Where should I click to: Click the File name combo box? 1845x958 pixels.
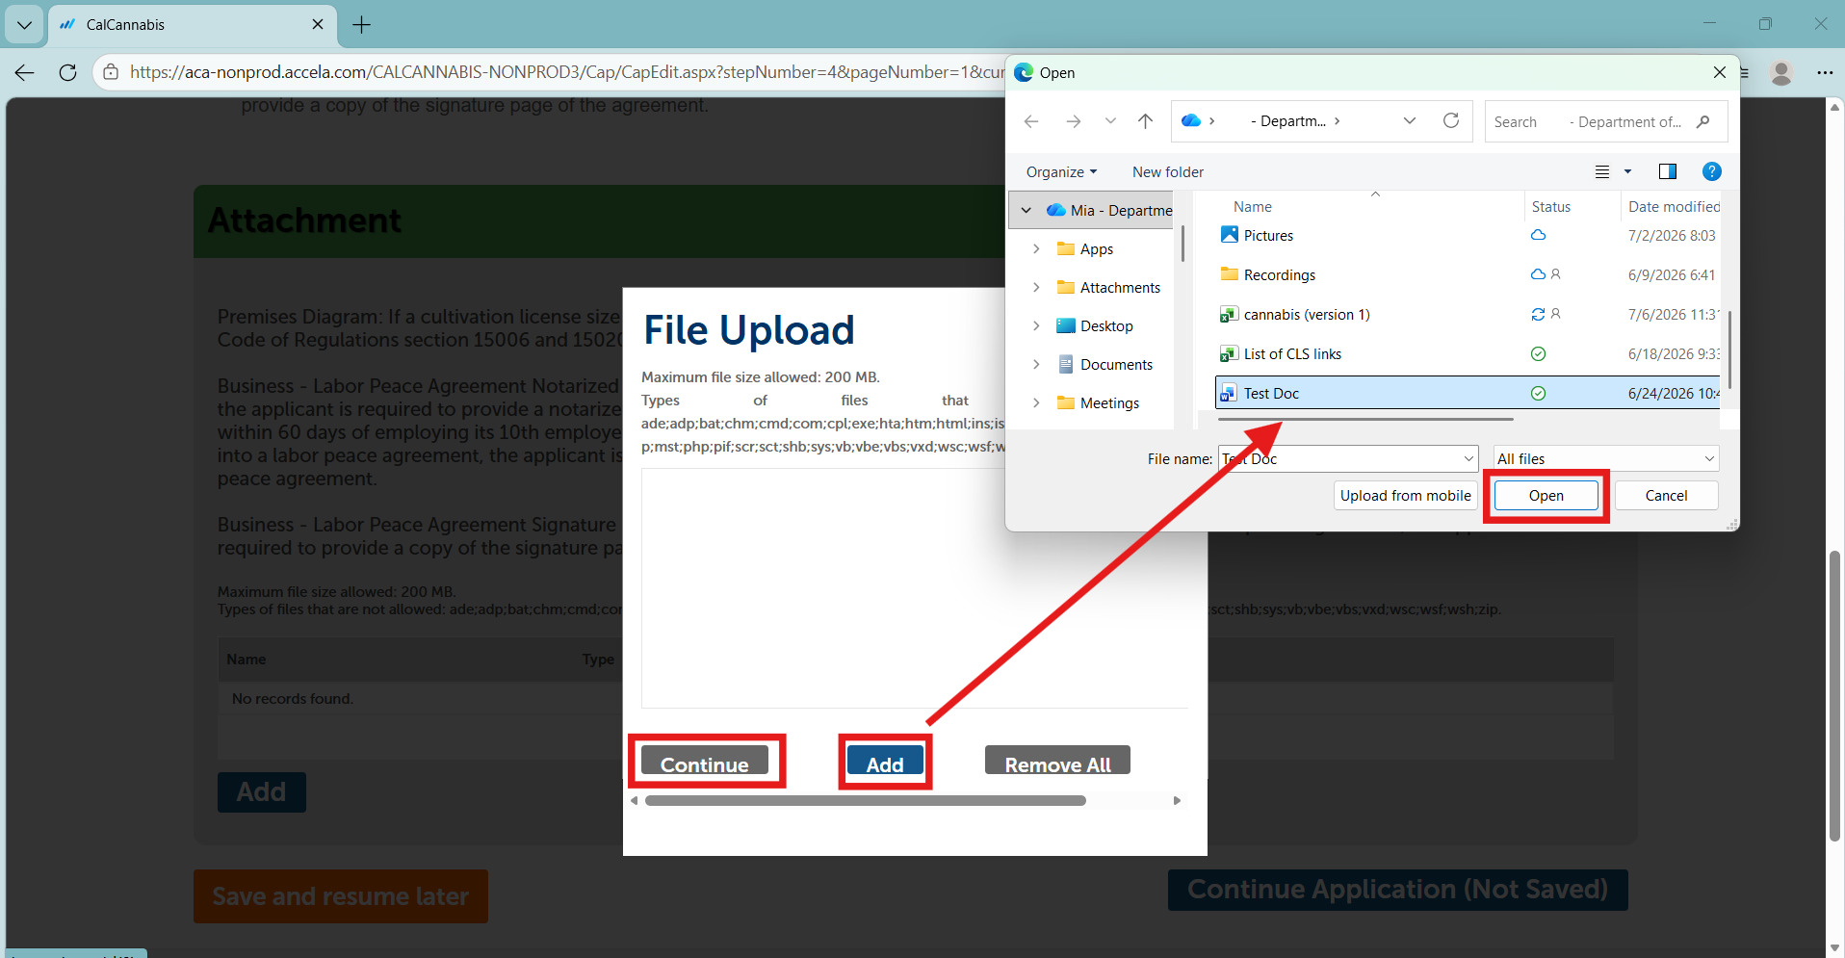point(1348,458)
